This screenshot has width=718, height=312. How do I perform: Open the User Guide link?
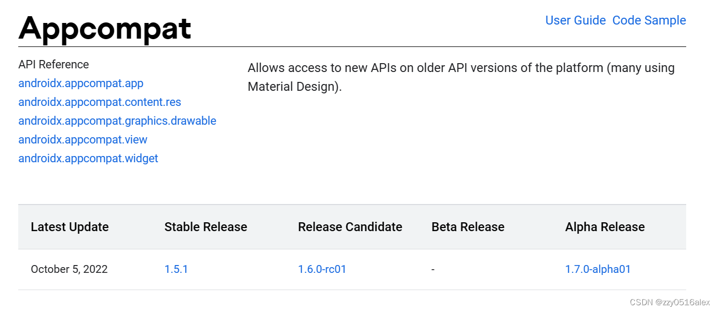click(575, 20)
